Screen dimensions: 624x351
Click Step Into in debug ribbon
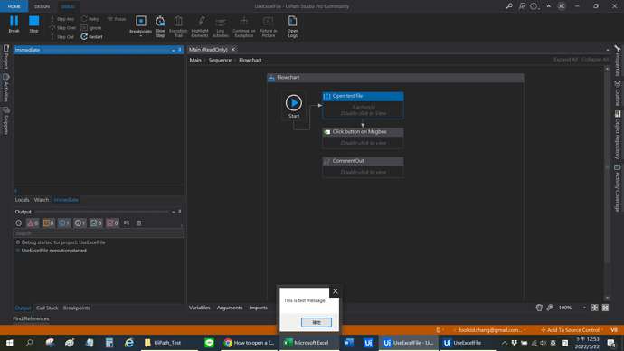[62, 19]
